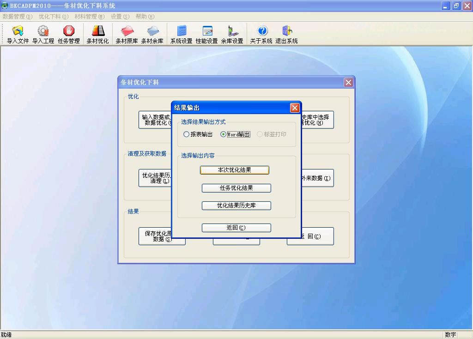Launch 条材优化 toolbar icon
Screen dimensions: 473x339
point(97,34)
